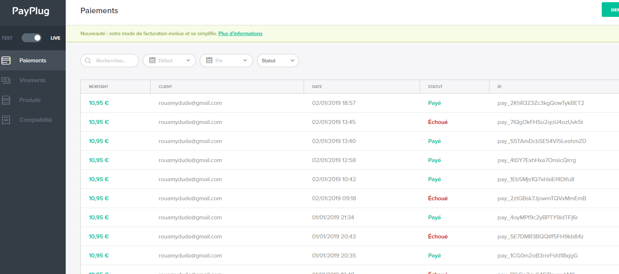The image size is (619, 274).
Task: Open the payment dated 01/01/2019 20:35
Action: coord(350,256)
